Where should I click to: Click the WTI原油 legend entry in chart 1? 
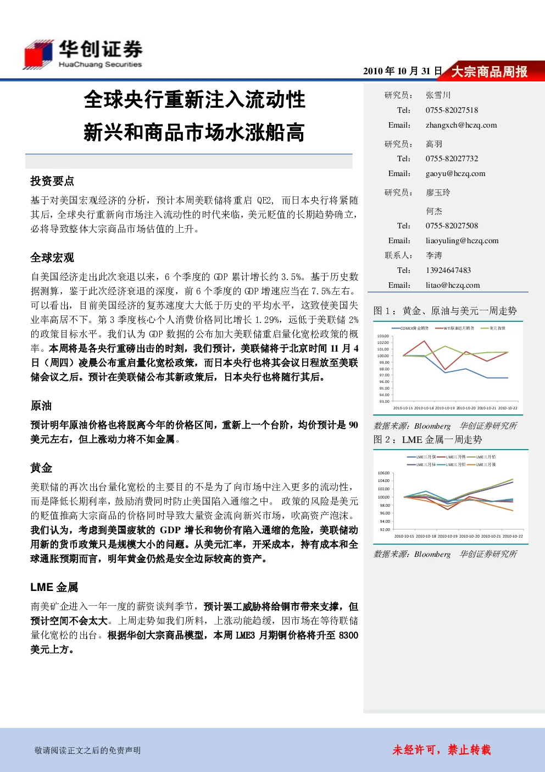454,328
